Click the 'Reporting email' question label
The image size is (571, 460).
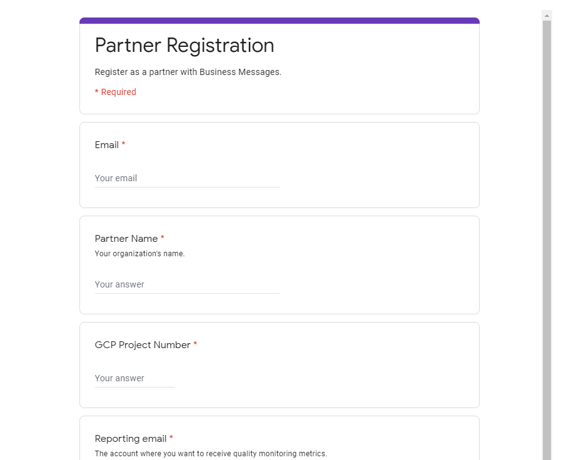click(x=130, y=439)
